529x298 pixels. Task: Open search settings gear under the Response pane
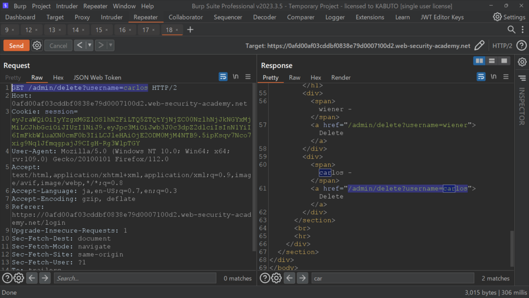click(276, 278)
